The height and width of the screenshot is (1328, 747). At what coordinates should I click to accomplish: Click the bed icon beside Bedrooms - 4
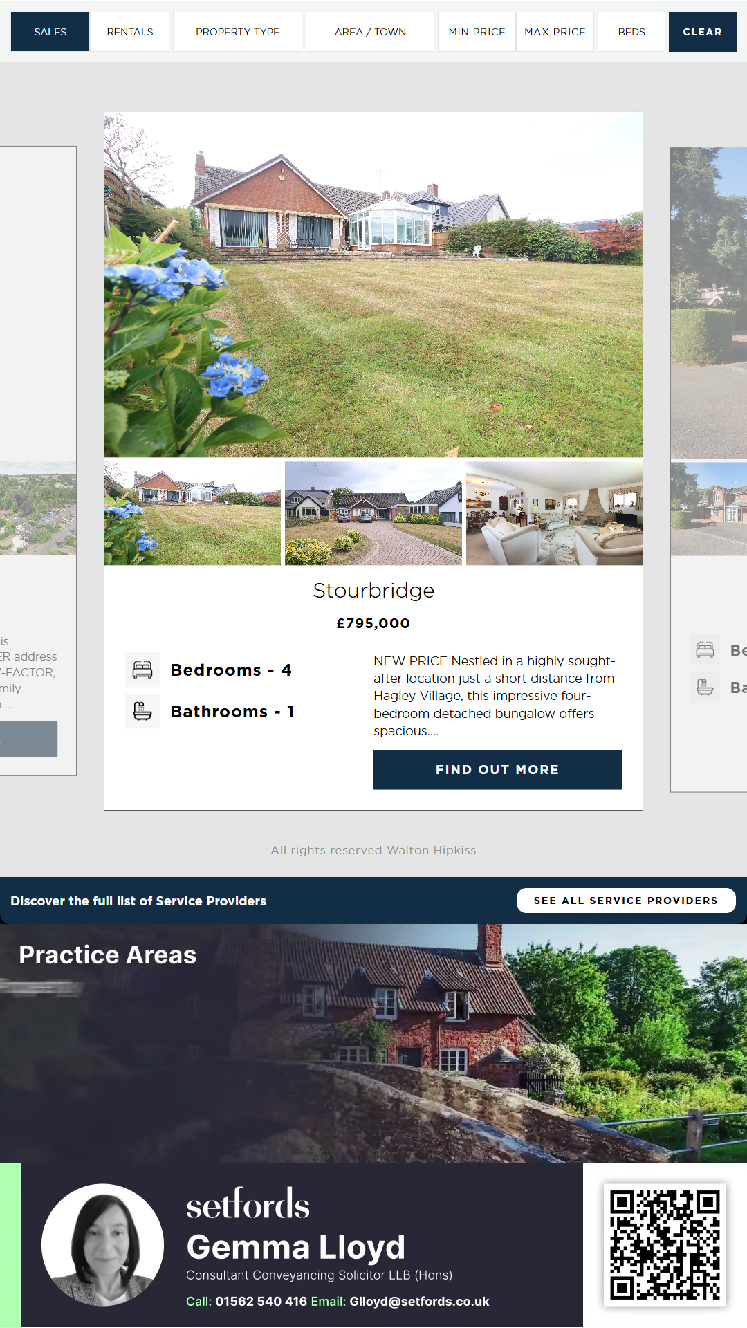click(142, 670)
